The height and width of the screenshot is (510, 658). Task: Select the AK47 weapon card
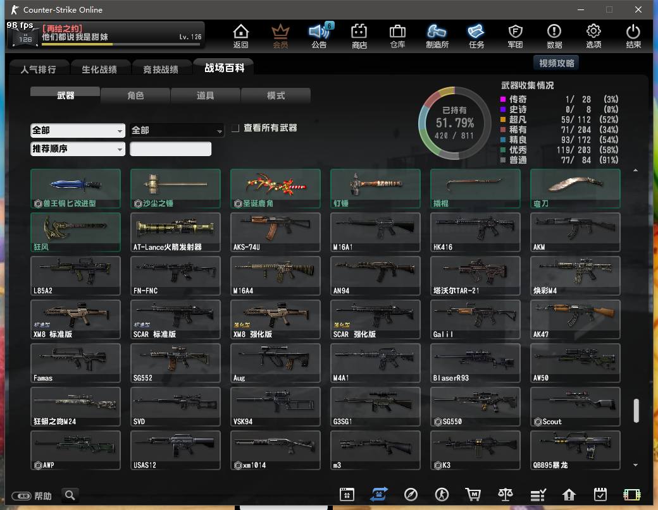[575, 319]
